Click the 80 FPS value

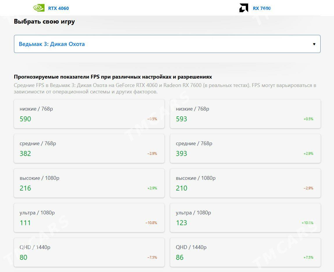(24, 257)
